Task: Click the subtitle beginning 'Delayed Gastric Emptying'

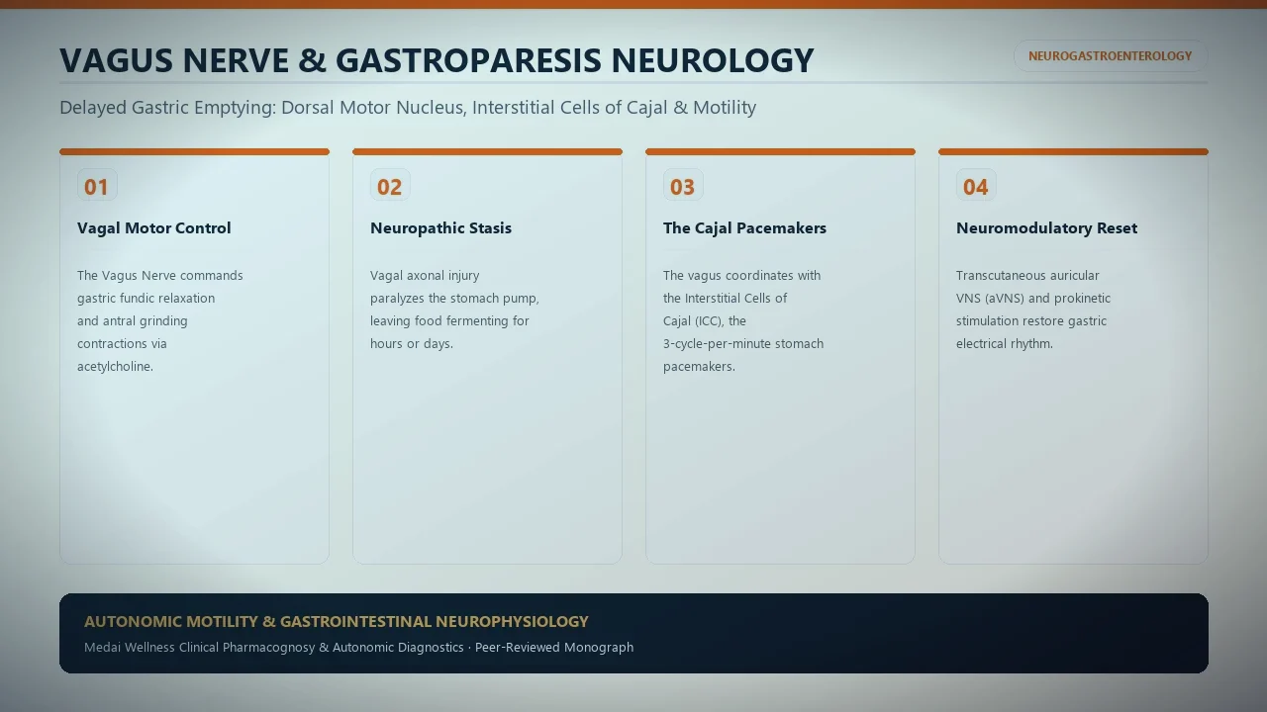Action: click(408, 108)
